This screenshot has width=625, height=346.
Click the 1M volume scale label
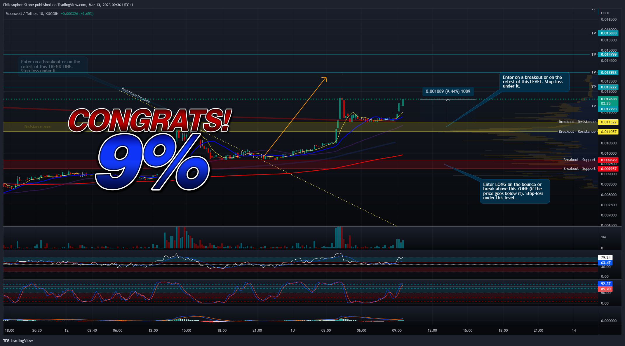tap(603, 237)
